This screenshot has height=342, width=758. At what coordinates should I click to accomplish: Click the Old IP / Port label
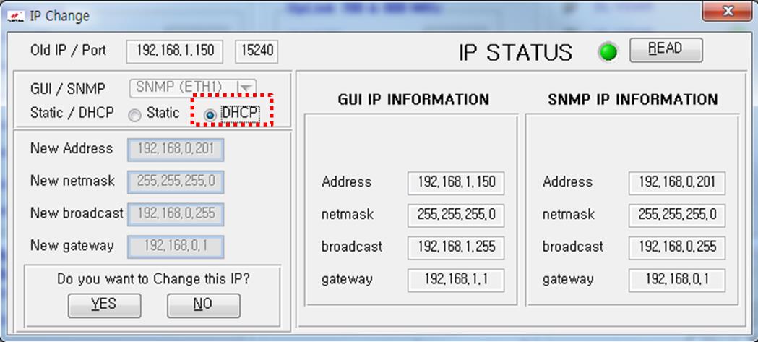pos(68,51)
